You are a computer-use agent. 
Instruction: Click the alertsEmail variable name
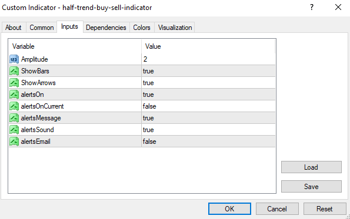35,141
